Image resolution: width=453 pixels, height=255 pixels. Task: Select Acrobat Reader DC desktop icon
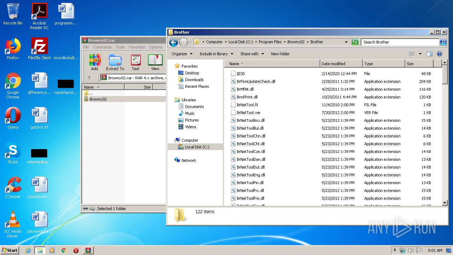coord(39,16)
